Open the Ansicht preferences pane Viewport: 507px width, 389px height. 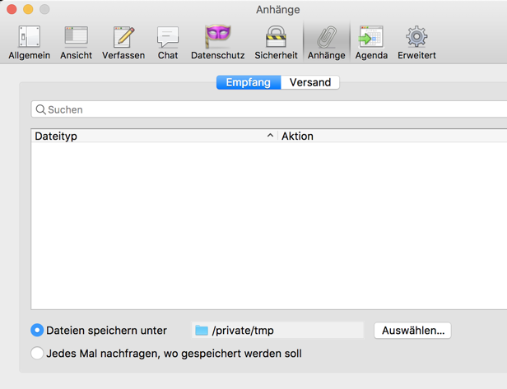click(x=76, y=43)
